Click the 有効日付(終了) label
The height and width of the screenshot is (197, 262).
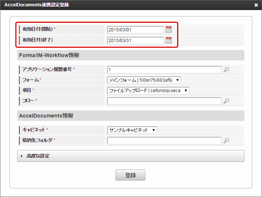click(38, 40)
